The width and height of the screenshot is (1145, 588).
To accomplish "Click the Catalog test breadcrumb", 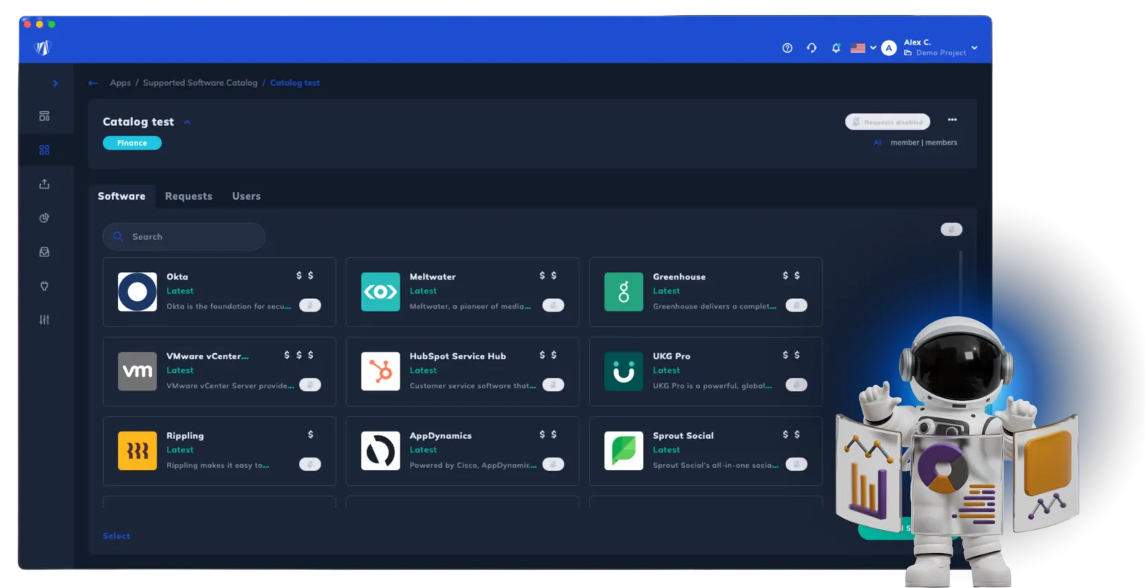I will tap(295, 83).
